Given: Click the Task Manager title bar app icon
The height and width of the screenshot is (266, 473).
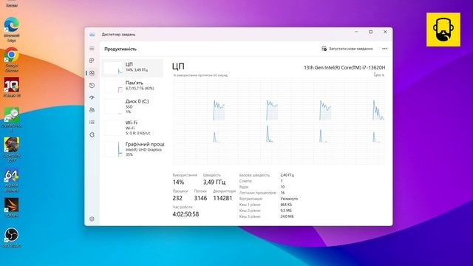Looking at the screenshot, I should (x=92, y=35).
